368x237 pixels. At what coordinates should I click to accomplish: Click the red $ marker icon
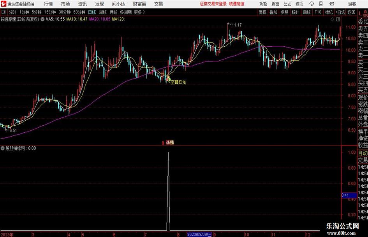coord(163,142)
